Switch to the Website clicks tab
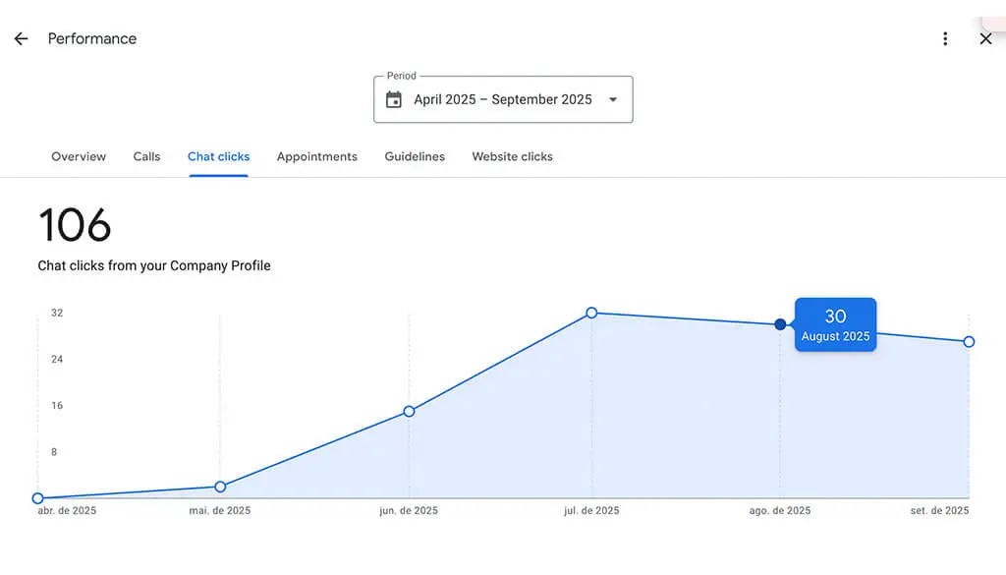 [512, 156]
